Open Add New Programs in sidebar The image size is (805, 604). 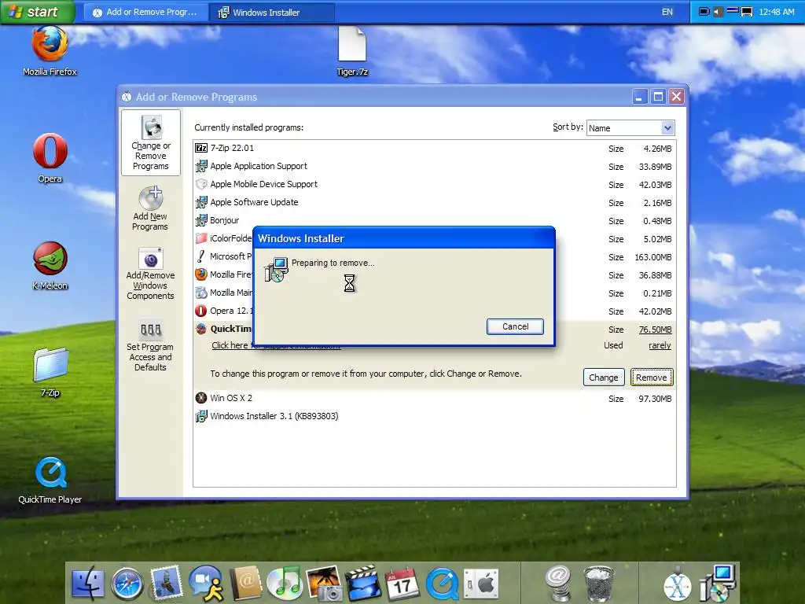150,208
